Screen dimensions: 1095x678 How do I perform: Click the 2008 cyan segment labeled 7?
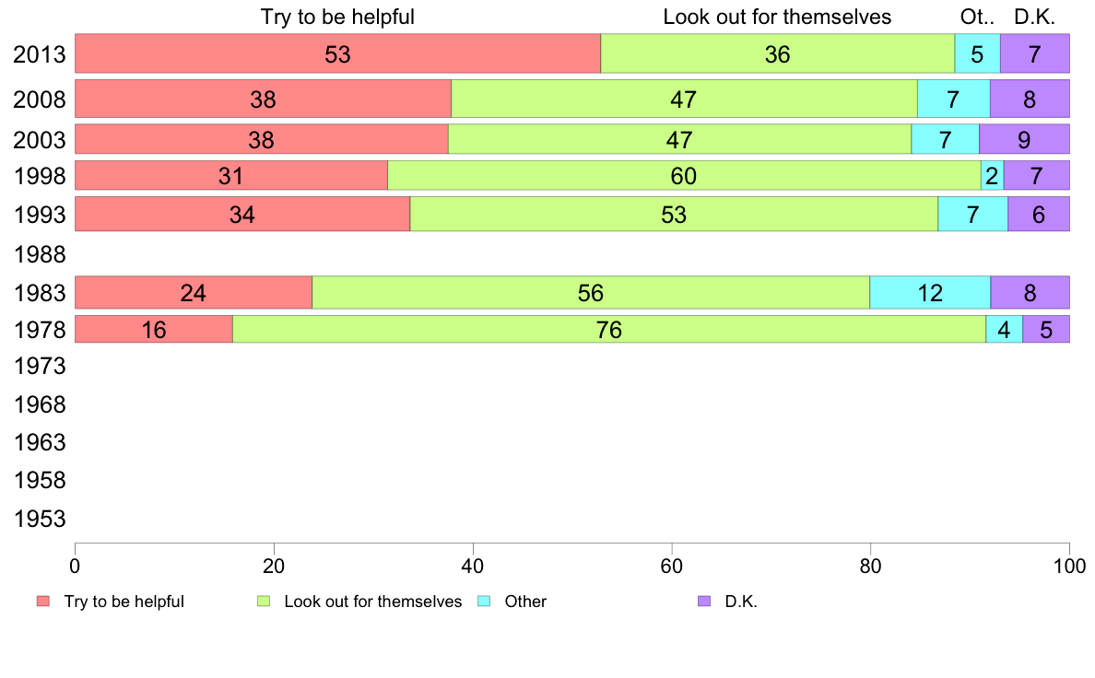click(x=953, y=99)
